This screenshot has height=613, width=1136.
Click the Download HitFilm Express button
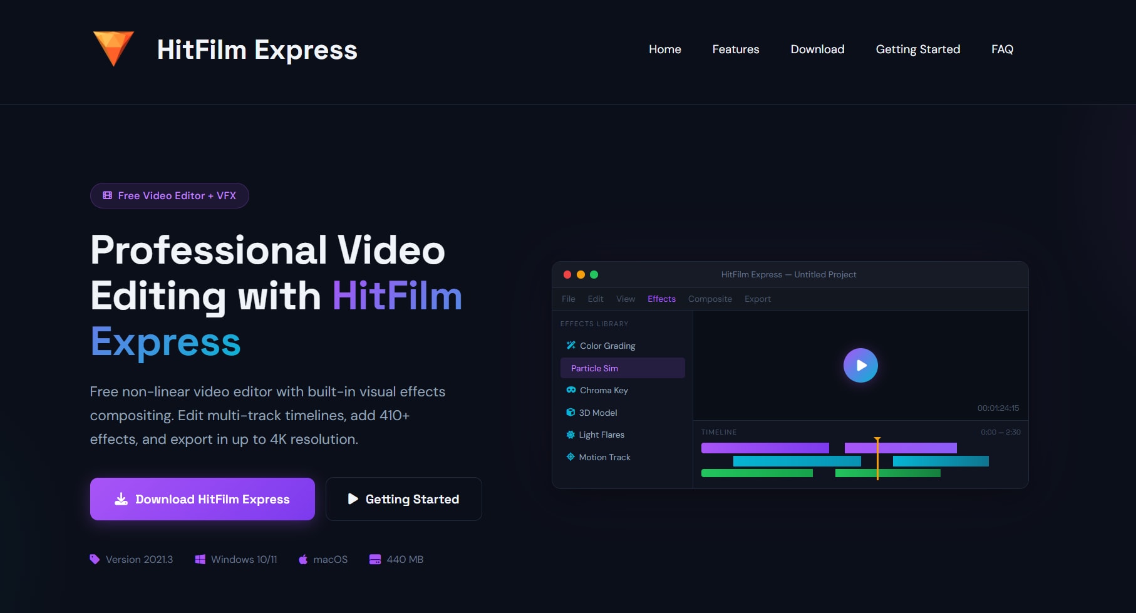point(202,499)
